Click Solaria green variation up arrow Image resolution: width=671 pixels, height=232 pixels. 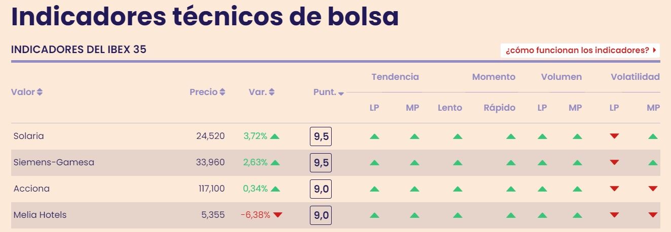click(275, 136)
